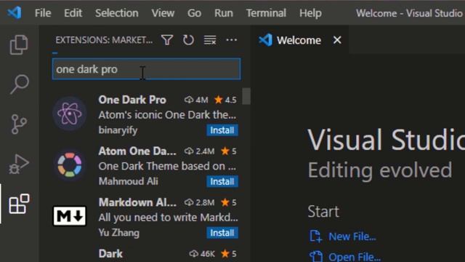Install Atom One Dark by Mahmoud Ali

[222, 181]
